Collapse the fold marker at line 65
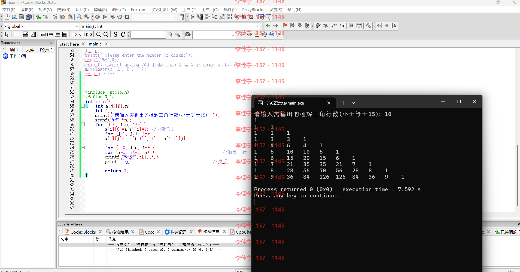The width and height of the screenshot is (520, 272). tap(83, 106)
